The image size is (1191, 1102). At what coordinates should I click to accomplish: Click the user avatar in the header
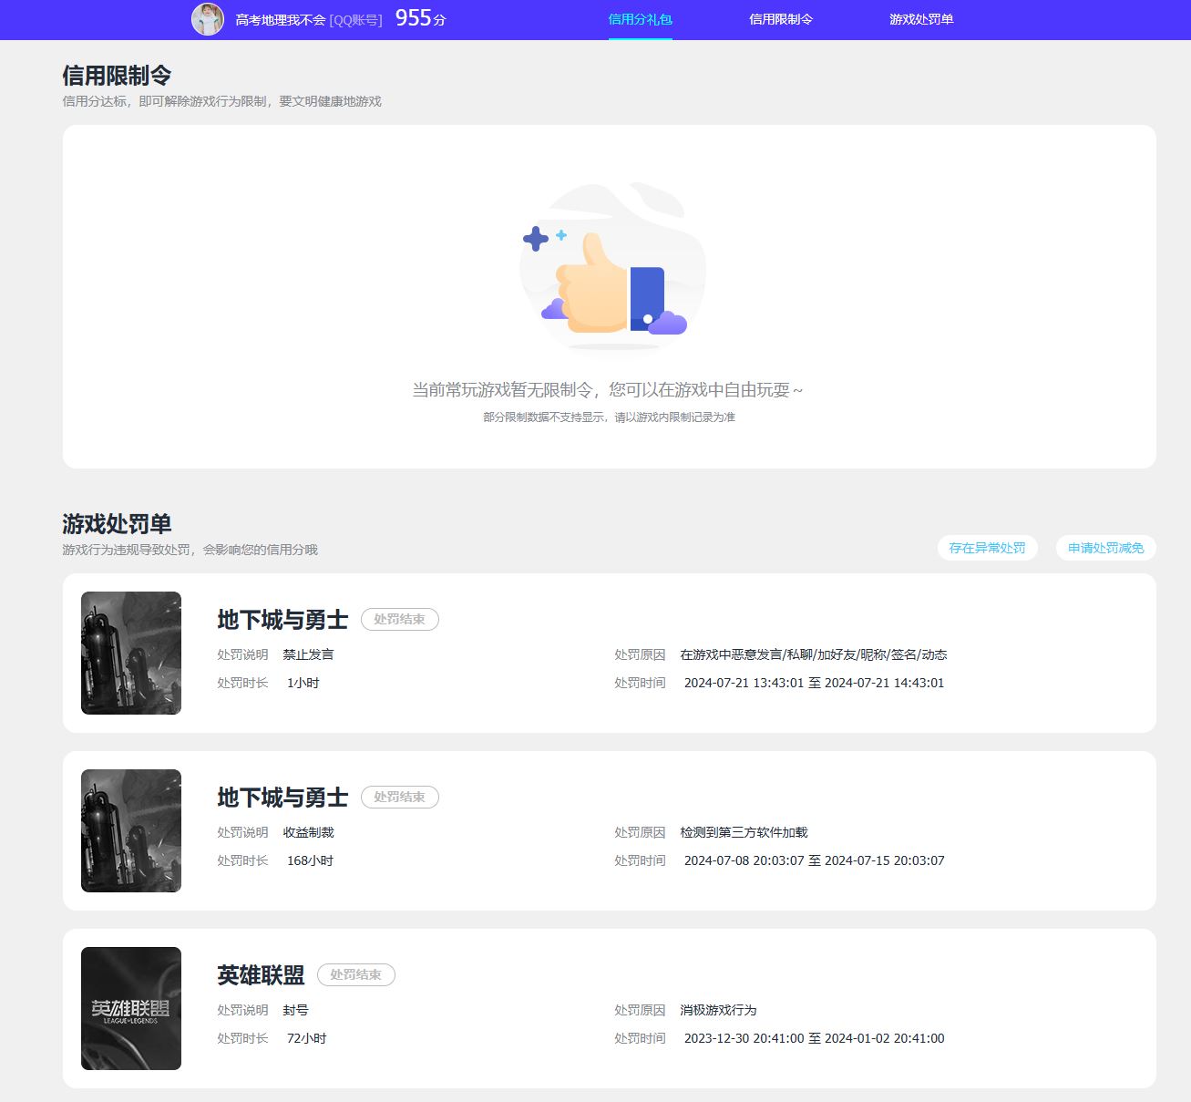pyautogui.click(x=208, y=19)
